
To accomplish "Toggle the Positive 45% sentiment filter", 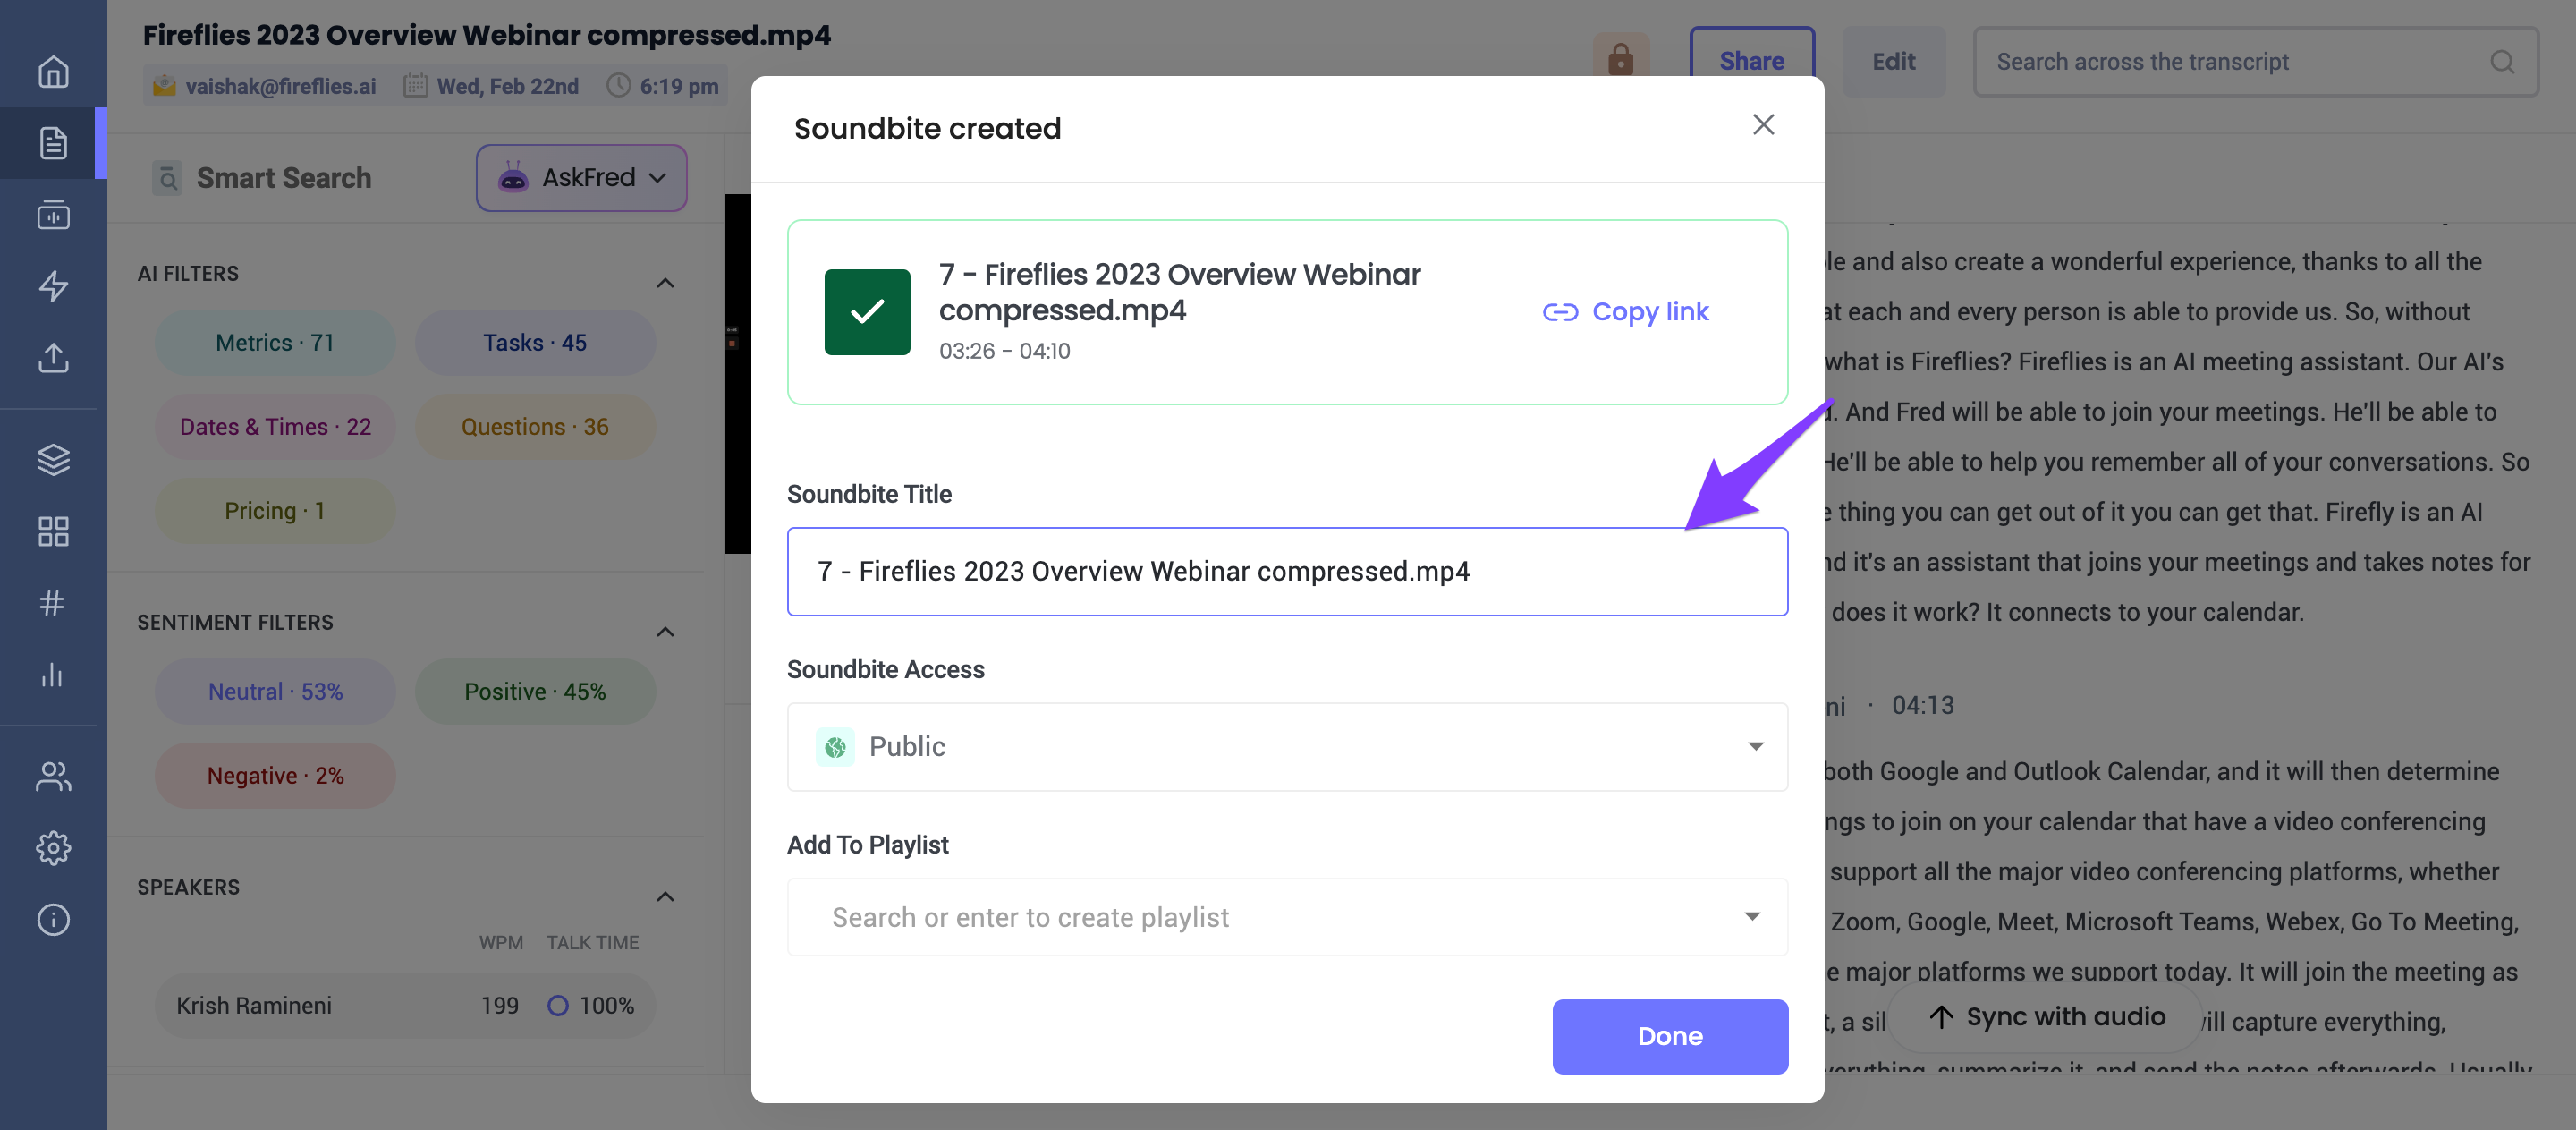I will (535, 692).
